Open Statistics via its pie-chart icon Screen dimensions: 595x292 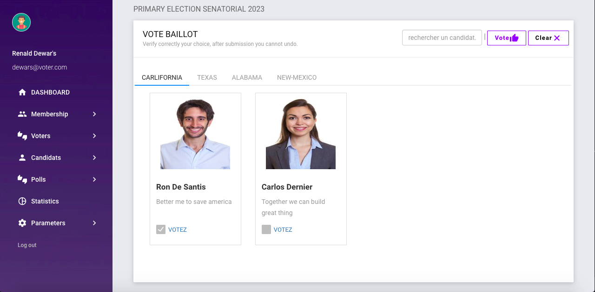click(22, 201)
